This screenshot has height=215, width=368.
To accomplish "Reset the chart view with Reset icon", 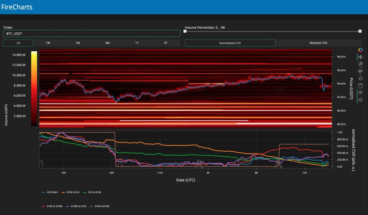I will coord(361,78).
